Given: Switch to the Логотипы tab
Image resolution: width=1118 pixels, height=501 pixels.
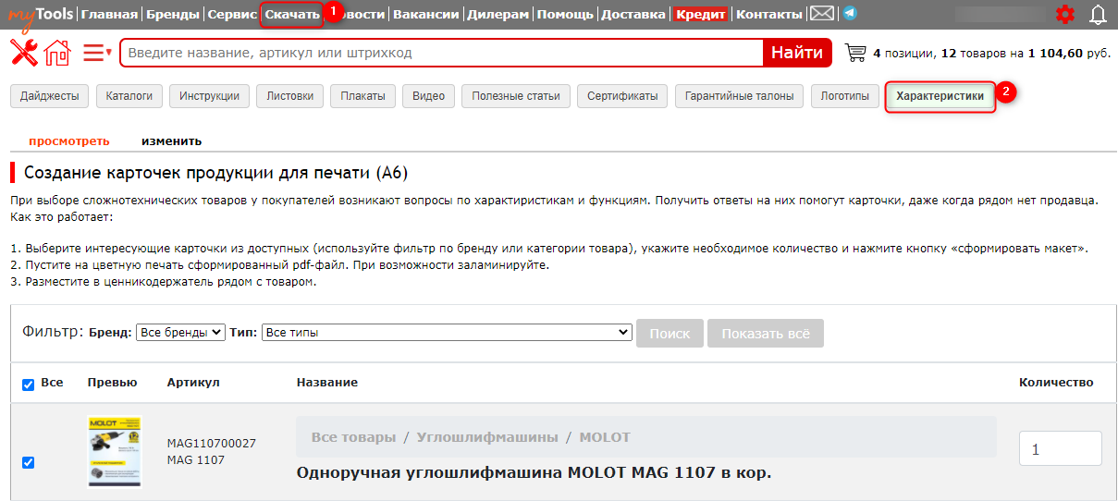Looking at the screenshot, I should [845, 96].
